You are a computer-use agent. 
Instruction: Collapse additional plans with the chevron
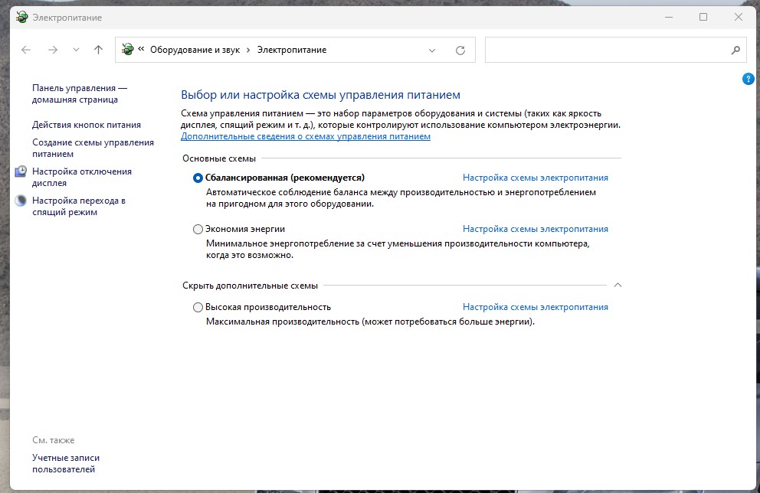click(617, 286)
